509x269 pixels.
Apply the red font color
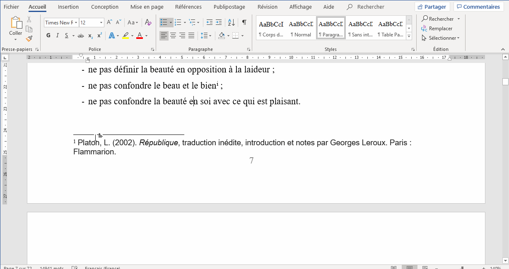pos(140,36)
